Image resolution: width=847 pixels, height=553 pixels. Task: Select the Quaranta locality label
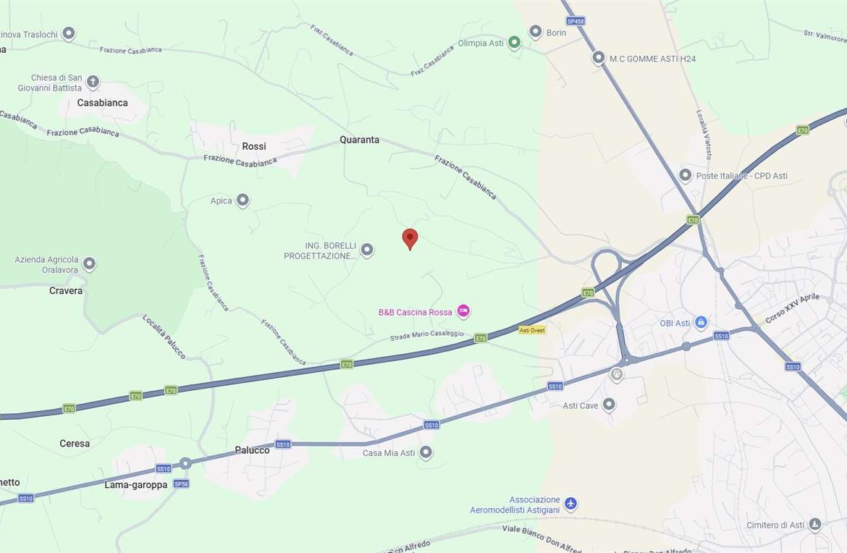[x=359, y=140]
